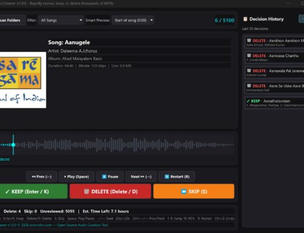Go to previous song with Prev button

[x=41, y=176]
